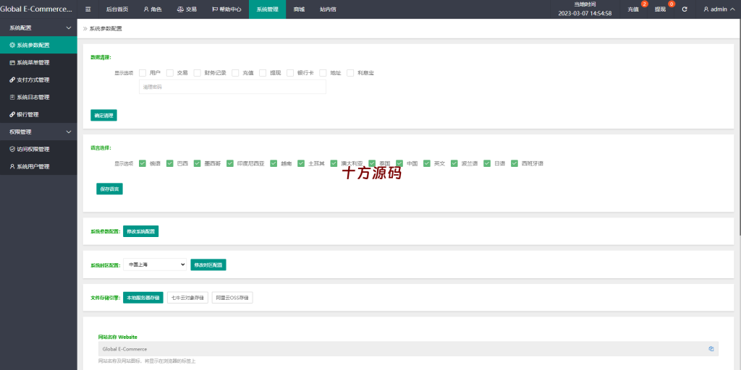The width and height of the screenshot is (741, 370).
Task: Check the 银行卡 checkbox
Action: pyautogui.click(x=290, y=73)
